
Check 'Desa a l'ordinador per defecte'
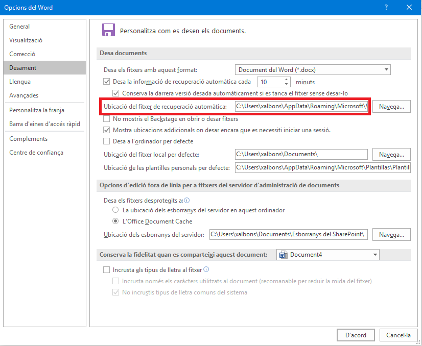pos(107,141)
